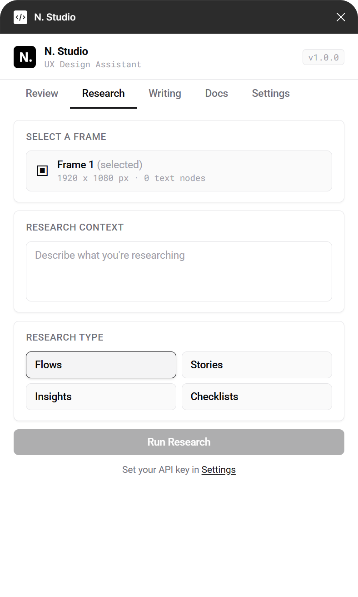Viewport: 358px width, 597px height.
Task: Click the UX Design Assistant subtitle
Action: pyautogui.click(x=93, y=64)
